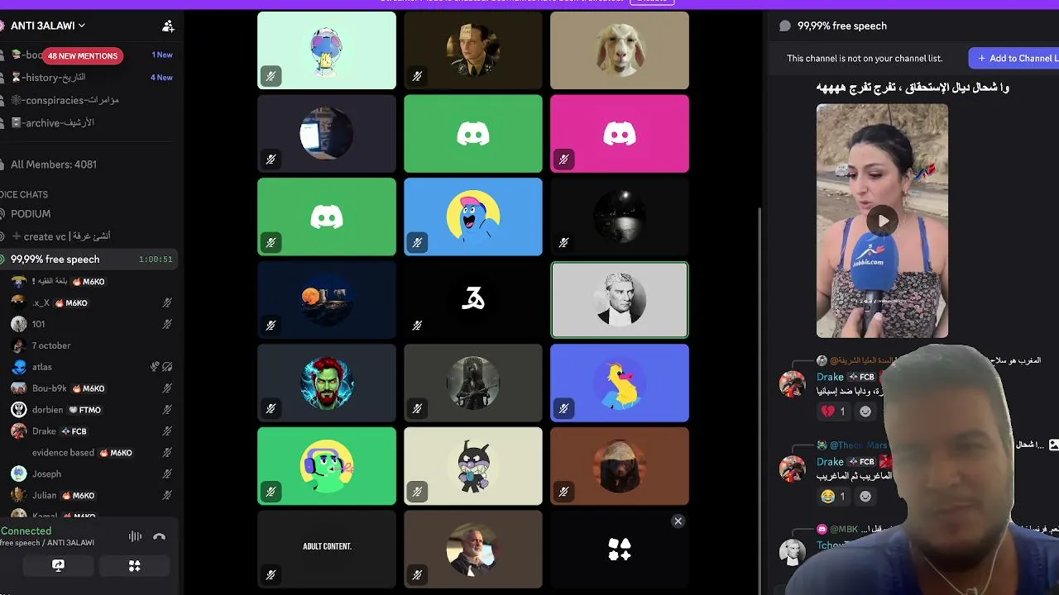Image resolution: width=1059 pixels, height=595 pixels.
Task: Open the activities launcher button in voice panel
Action: (135, 566)
